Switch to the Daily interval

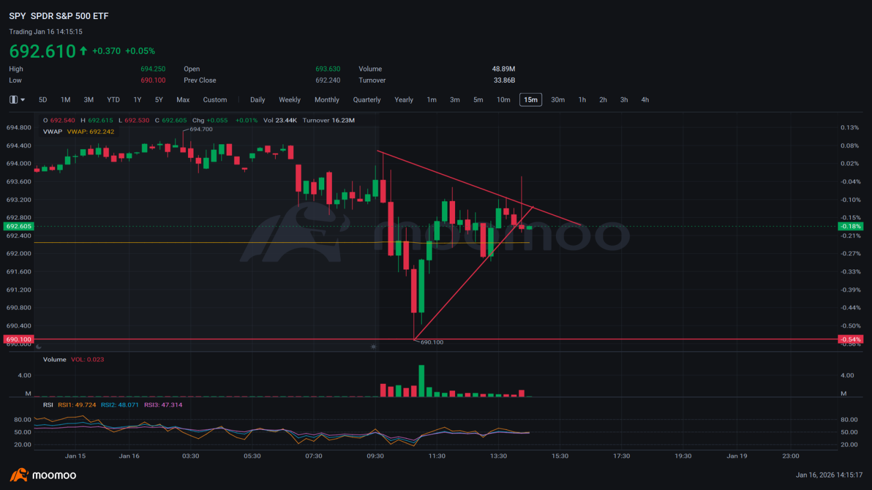(x=258, y=100)
